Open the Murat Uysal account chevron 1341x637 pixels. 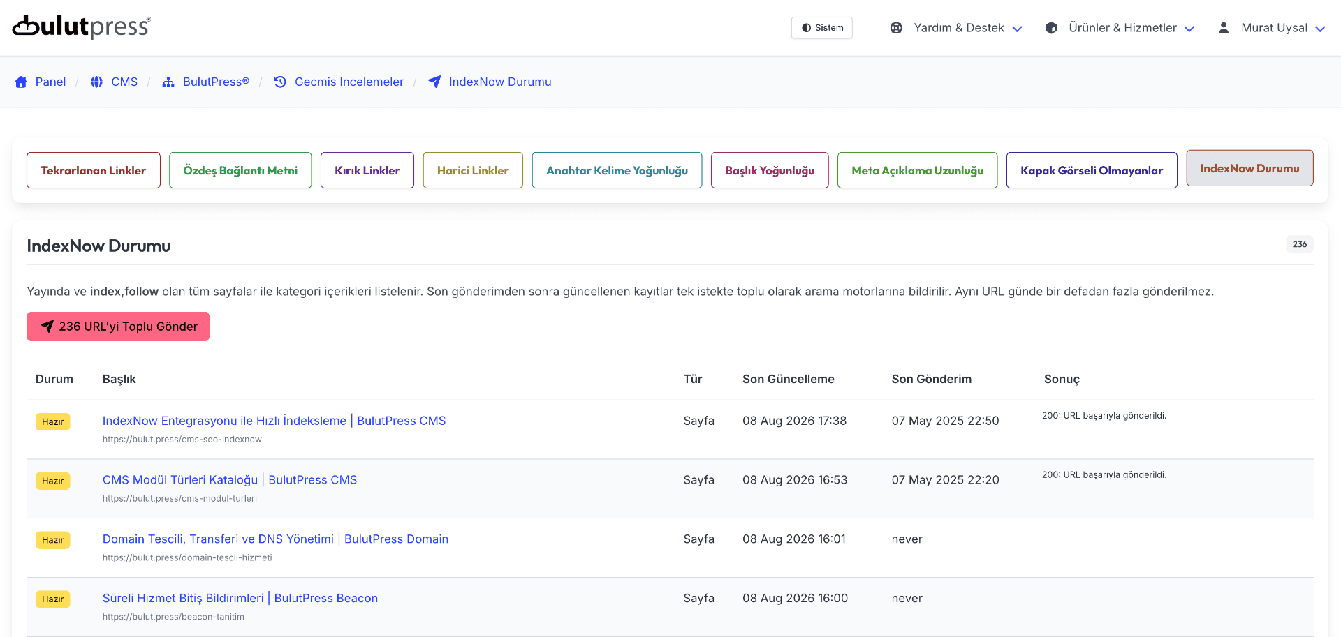point(1320,29)
